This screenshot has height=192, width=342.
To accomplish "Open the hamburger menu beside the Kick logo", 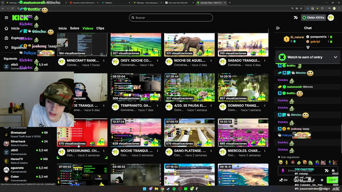I will click(x=6, y=18).
